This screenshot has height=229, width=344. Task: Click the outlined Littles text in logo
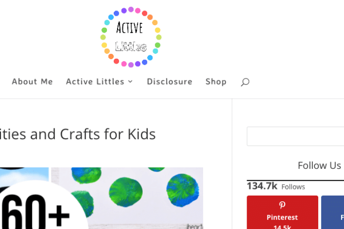131,46
